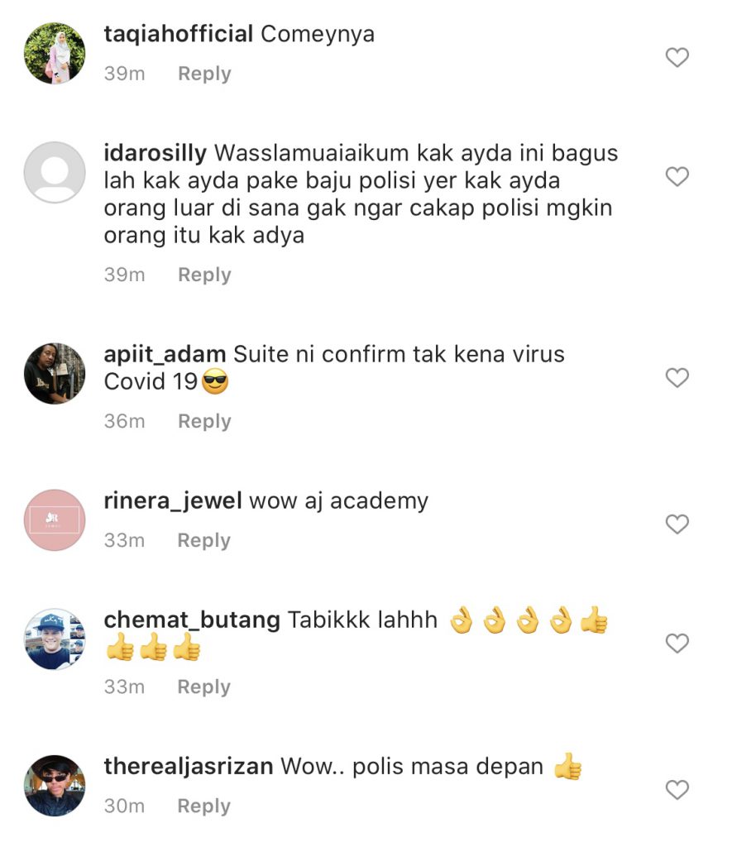Tap heart beside rinera_jewel's comment
This screenshot has height=847, width=732.
(x=677, y=524)
